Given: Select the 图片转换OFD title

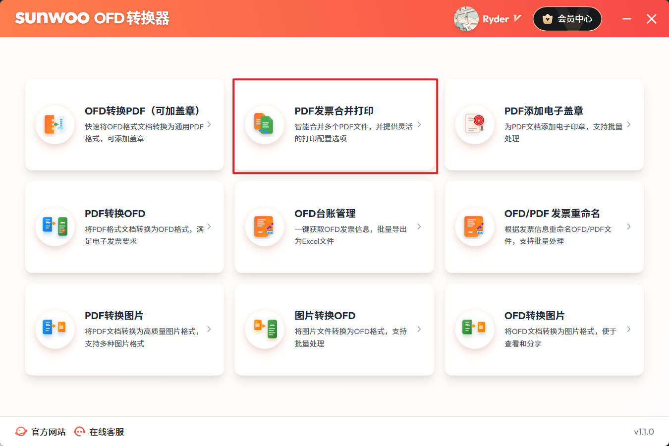Looking at the screenshot, I should point(325,316).
